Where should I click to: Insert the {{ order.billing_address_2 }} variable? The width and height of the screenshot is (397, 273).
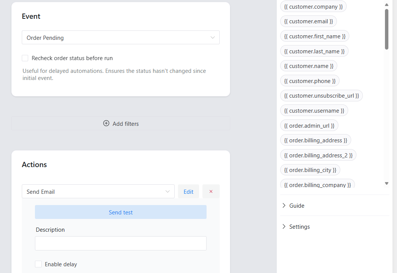[x=318, y=155]
